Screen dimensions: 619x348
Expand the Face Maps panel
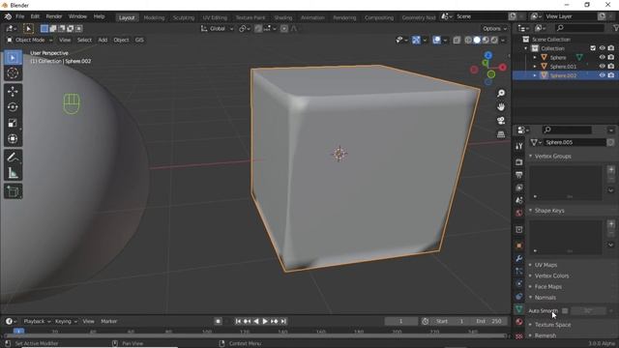(548, 287)
